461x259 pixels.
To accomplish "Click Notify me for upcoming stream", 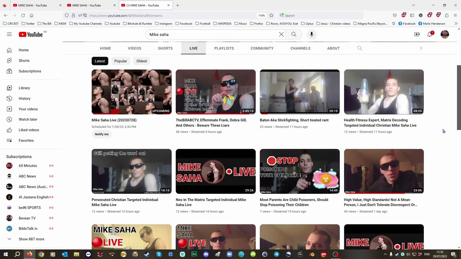I will coord(102,134).
